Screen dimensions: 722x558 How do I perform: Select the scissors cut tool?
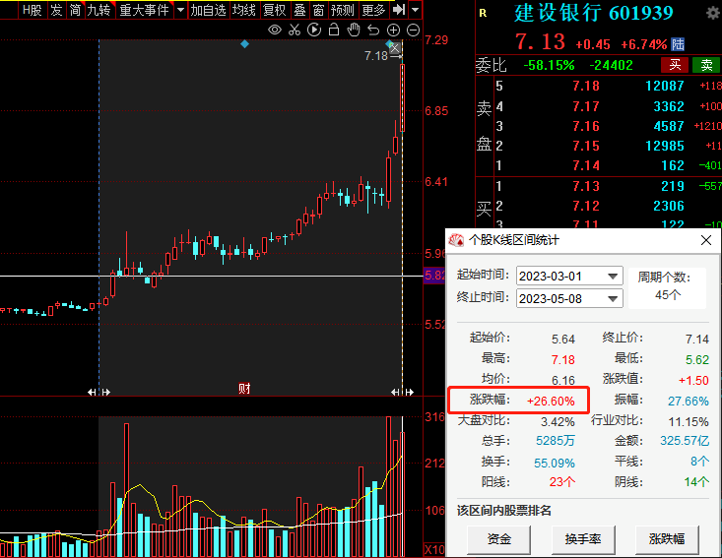pyautogui.click(x=295, y=31)
